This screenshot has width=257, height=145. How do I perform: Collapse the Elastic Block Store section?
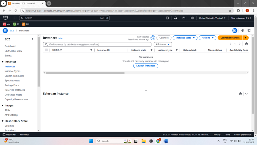tap(3, 121)
